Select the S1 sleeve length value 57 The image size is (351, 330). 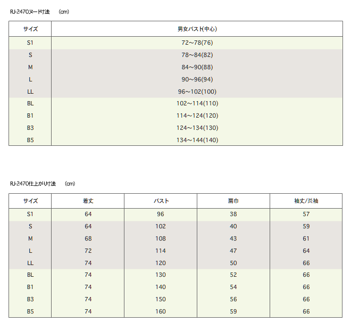[x=306, y=214]
